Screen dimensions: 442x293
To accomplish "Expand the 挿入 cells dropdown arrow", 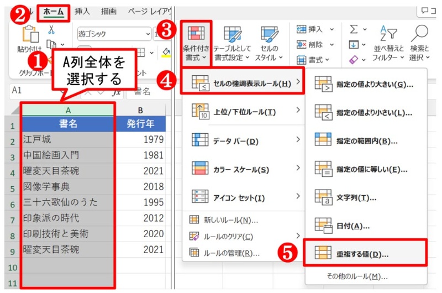I will (x=332, y=29).
